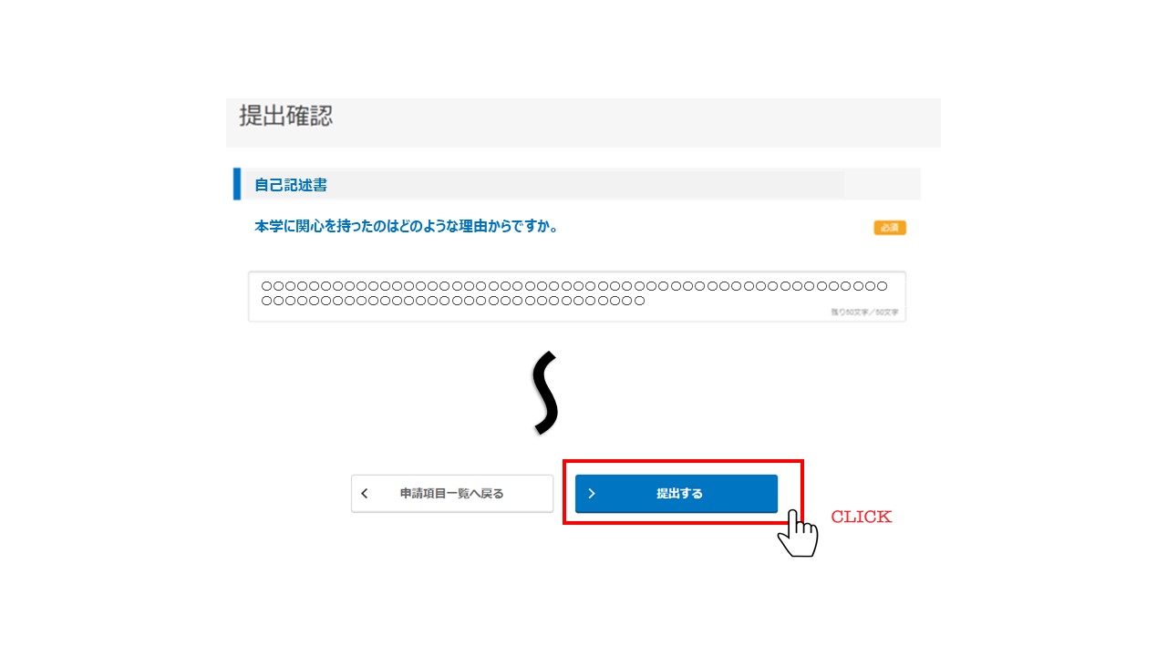Click the 申請項目一覧へ戻る back button
Viewport: 1167px width, 656px height.
[452, 493]
